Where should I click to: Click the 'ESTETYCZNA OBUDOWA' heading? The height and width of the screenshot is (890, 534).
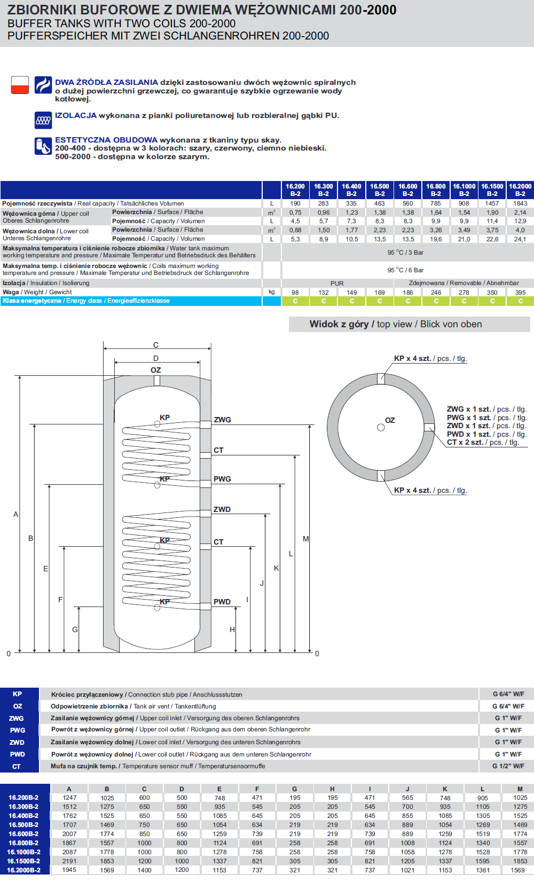pos(106,140)
